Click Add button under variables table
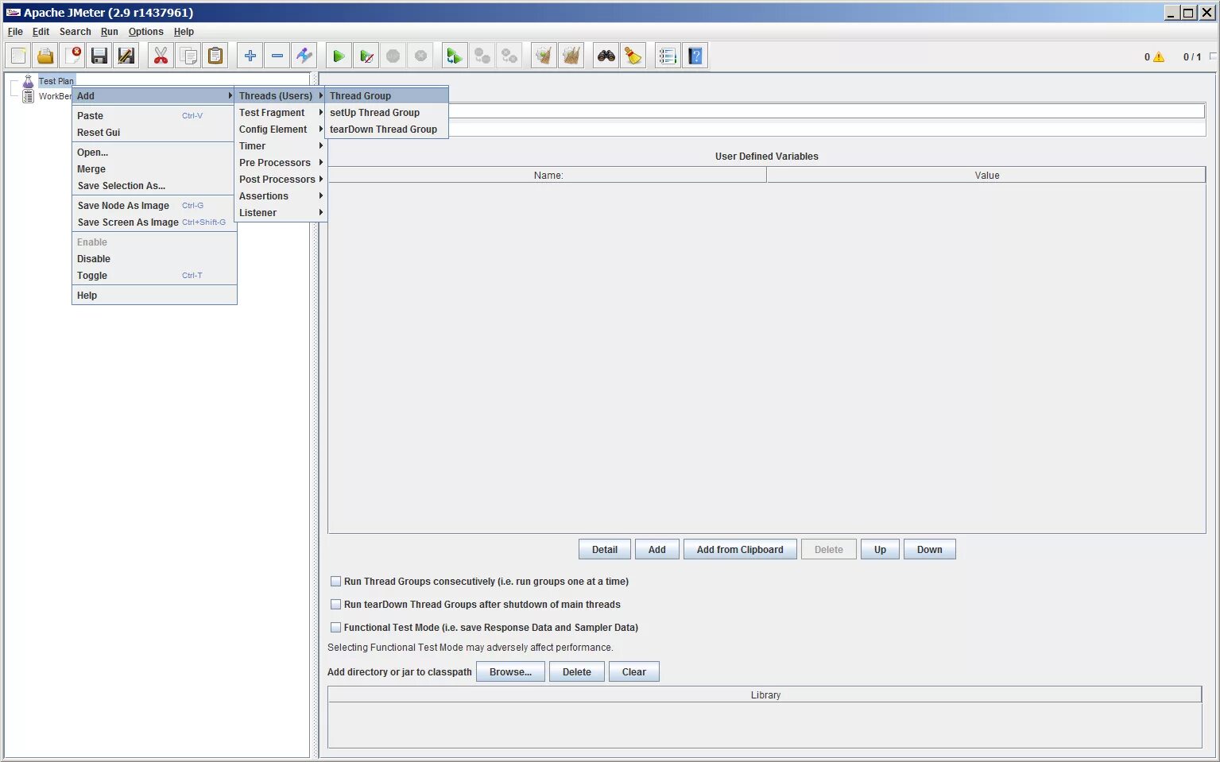The image size is (1220, 762). click(657, 550)
